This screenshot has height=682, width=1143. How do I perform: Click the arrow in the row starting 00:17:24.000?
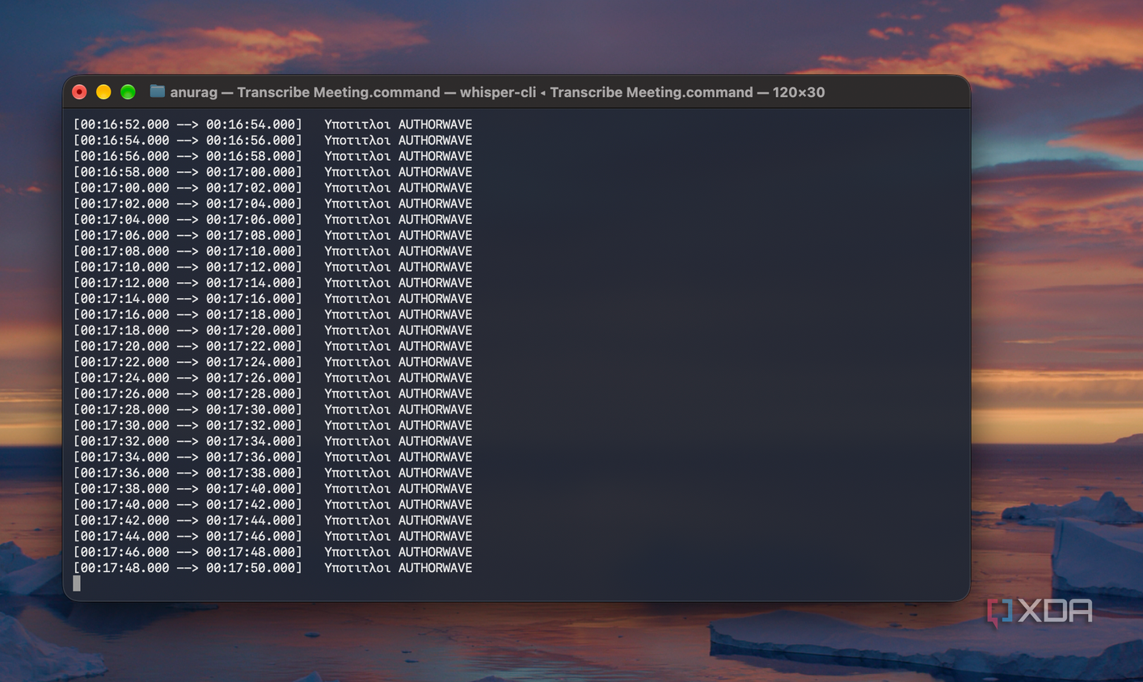coord(188,378)
